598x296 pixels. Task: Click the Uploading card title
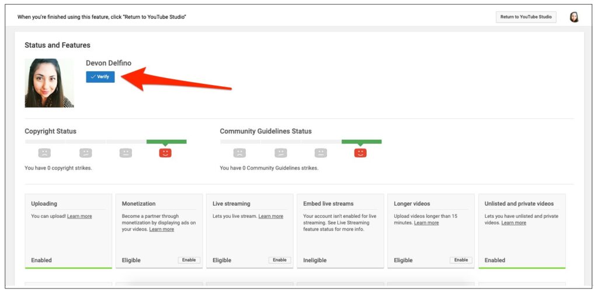[44, 203]
